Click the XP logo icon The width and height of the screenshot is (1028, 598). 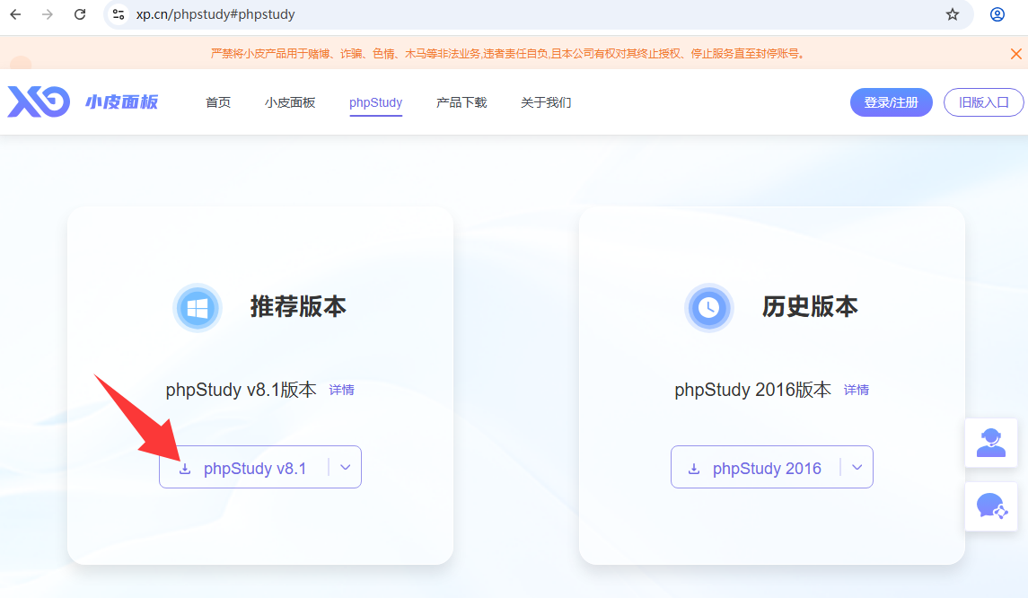click(39, 101)
